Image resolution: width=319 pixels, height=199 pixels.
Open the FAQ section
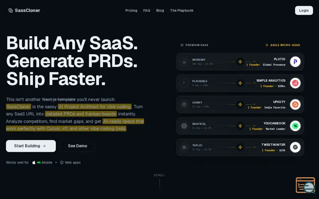147,10
